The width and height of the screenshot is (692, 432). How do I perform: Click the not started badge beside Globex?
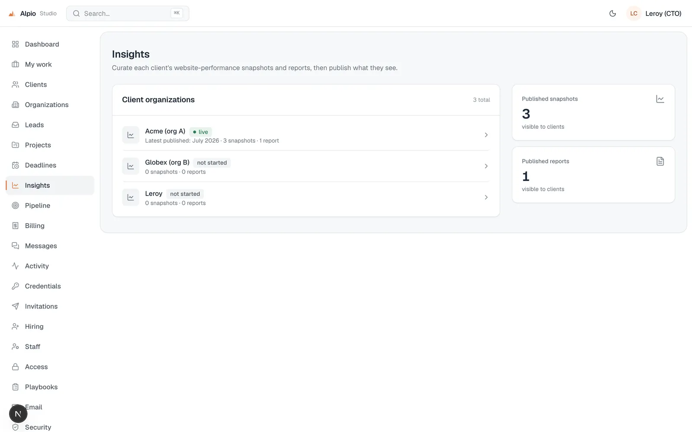pyautogui.click(x=212, y=163)
